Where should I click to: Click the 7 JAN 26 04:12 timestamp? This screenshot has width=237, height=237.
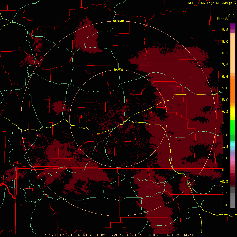click(x=178, y=235)
